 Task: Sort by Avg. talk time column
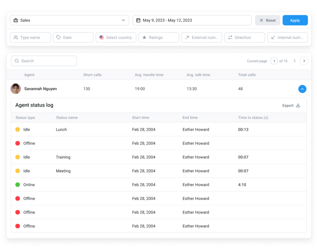coord(198,75)
